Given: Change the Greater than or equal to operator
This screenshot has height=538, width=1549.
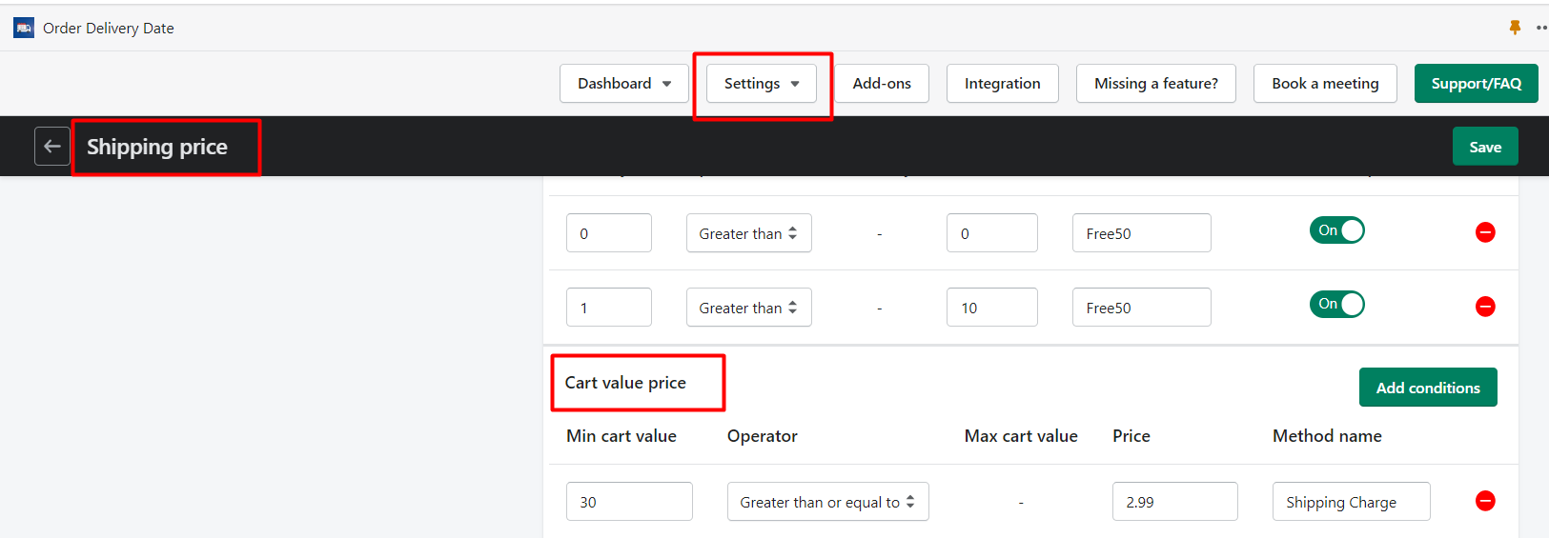Looking at the screenshot, I should pyautogui.click(x=827, y=502).
